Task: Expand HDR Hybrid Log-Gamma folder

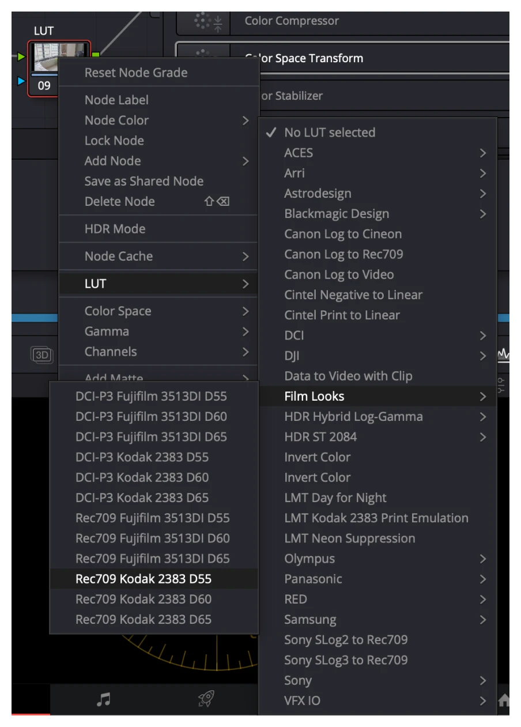Action: tap(377, 416)
